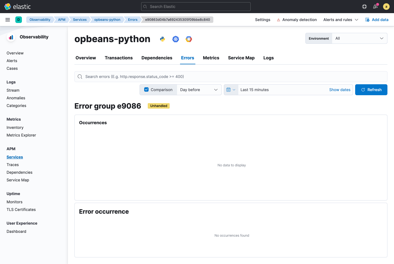Screen dimensions: 394x264
Task: Click the search magnifier in errors bar
Action: tap(80, 77)
